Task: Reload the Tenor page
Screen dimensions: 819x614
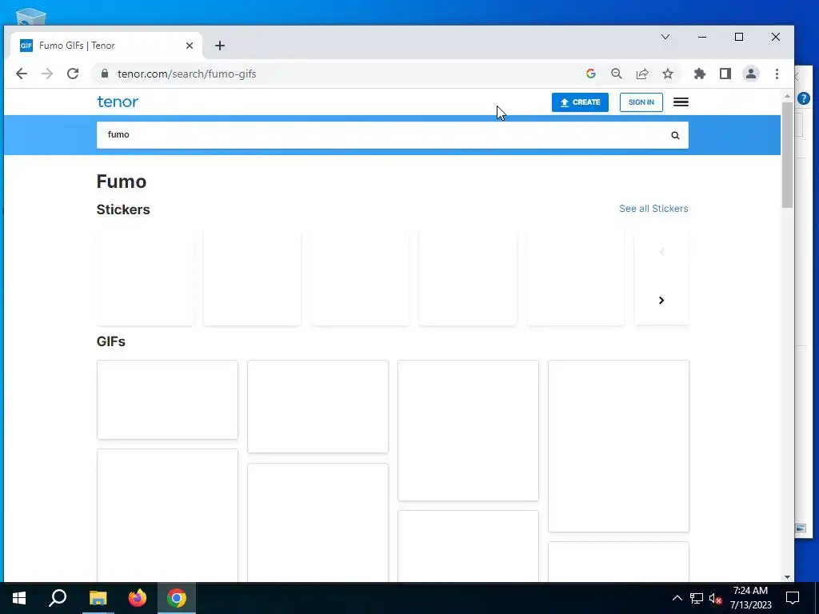Action: coord(73,74)
